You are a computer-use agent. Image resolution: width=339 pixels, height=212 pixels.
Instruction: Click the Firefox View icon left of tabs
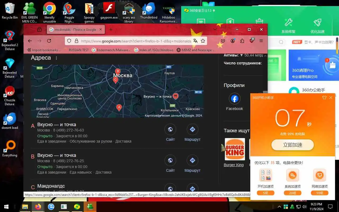point(39,29)
